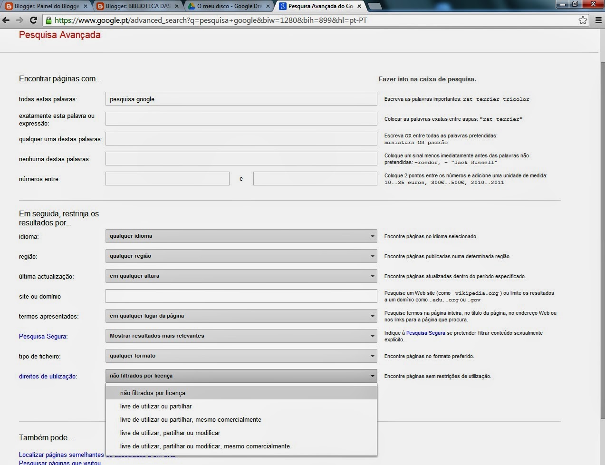The height and width of the screenshot is (465, 605).
Task: Click the 'todas estas palavras' text field
Action: tap(241, 99)
